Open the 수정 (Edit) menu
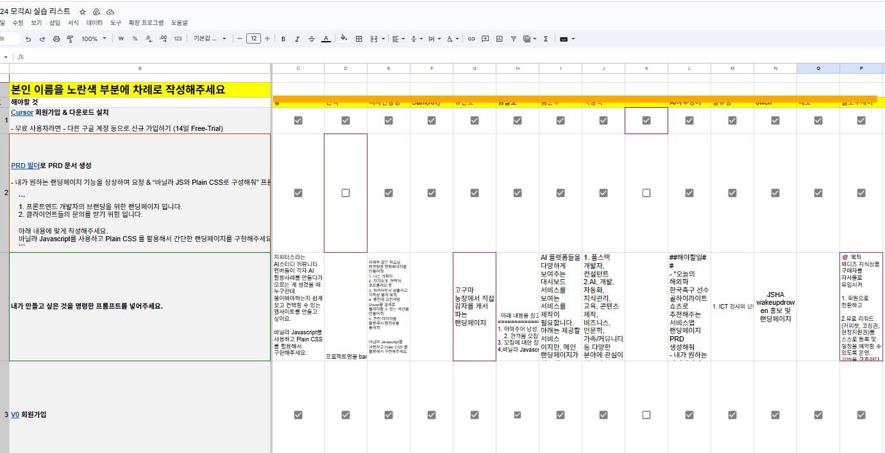 (x=18, y=22)
